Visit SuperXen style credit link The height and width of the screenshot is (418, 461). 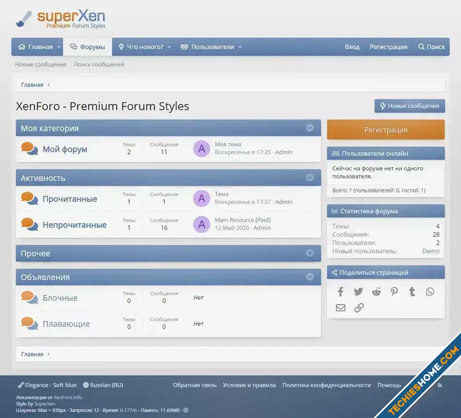(x=45, y=403)
